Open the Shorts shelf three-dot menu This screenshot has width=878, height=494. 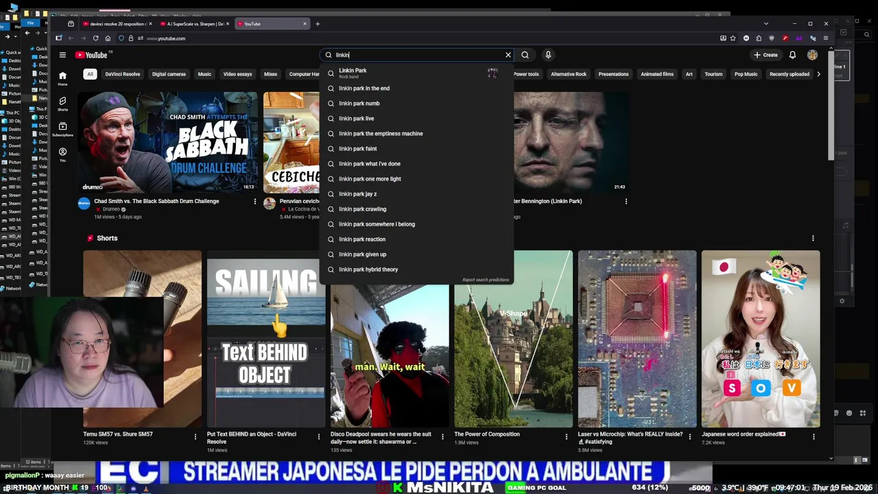coord(813,238)
